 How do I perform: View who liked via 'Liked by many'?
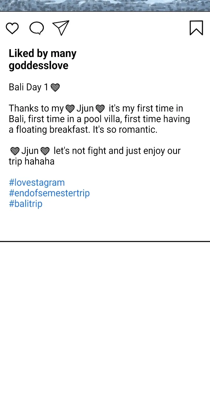[43, 53]
